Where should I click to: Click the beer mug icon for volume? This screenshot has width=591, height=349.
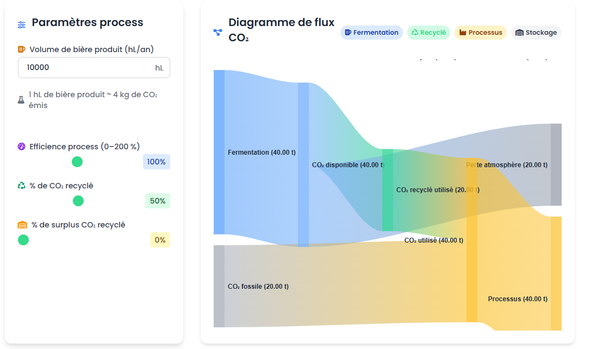coord(22,49)
